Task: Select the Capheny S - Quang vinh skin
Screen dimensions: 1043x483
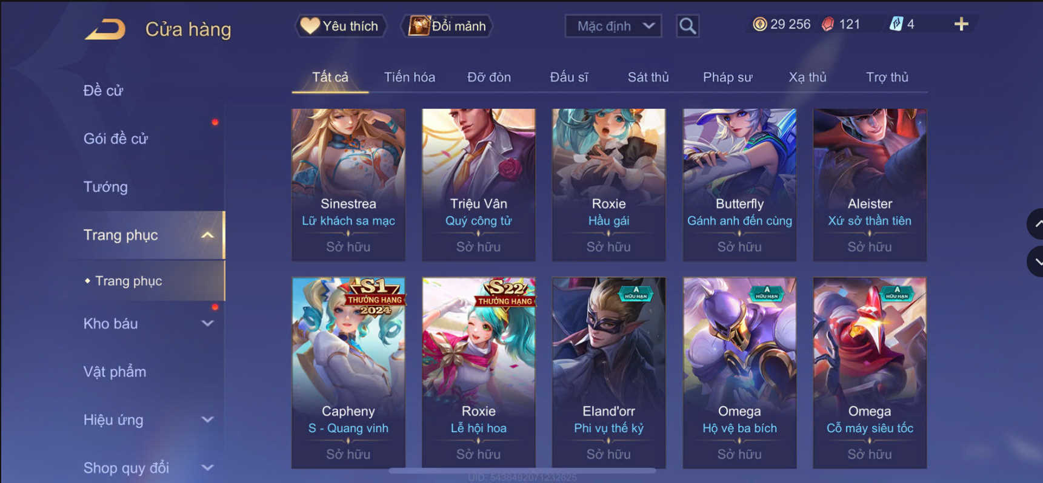Action: (x=348, y=373)
